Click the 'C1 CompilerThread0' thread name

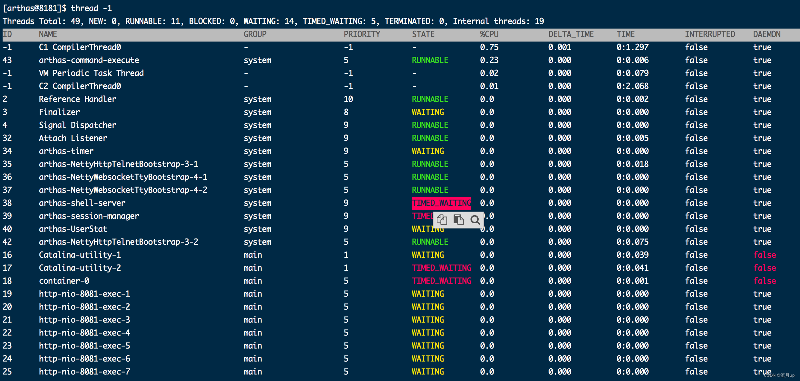point(80,47)
